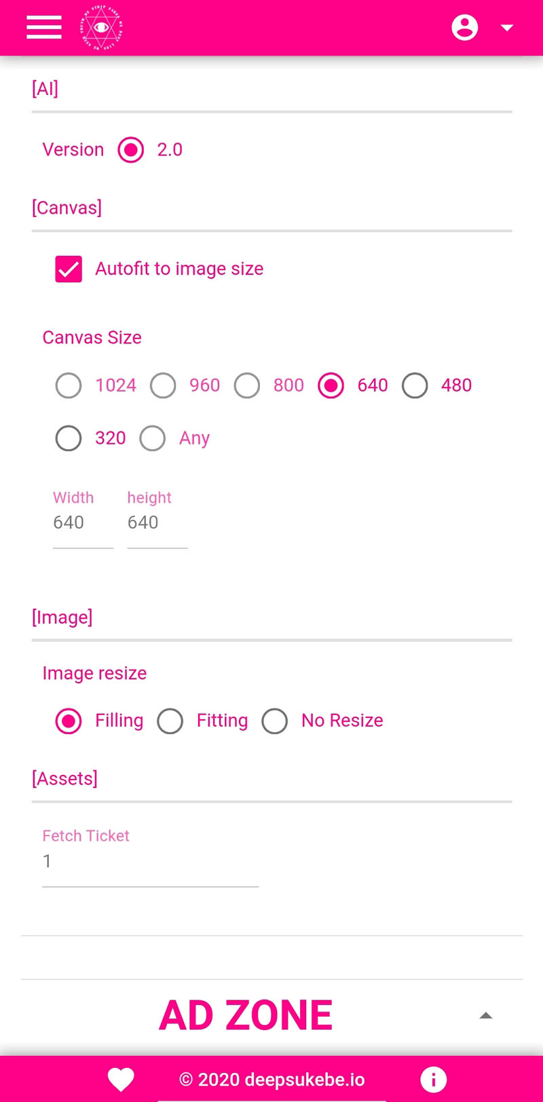Choose No Resize for image
The width and height of the screenshot is (543, 1102).
[275, 721]
